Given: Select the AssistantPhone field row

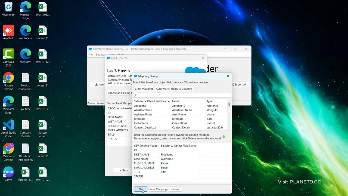Looking at the screenshot, I should tap(180, 114).
